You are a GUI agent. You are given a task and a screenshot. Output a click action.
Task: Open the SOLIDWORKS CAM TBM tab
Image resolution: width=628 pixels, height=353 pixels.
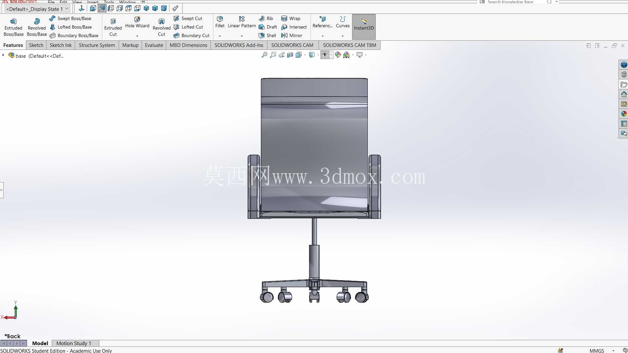349,45
